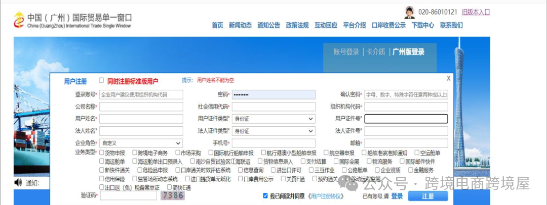Click the 7386 captcha image
Viewport: 547px width, 205px height.
(x=173, y=195)
